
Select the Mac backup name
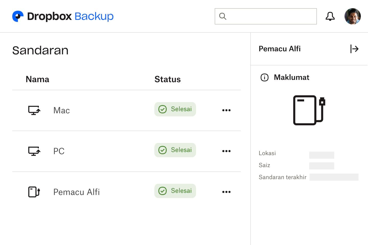tap(62, 111)
